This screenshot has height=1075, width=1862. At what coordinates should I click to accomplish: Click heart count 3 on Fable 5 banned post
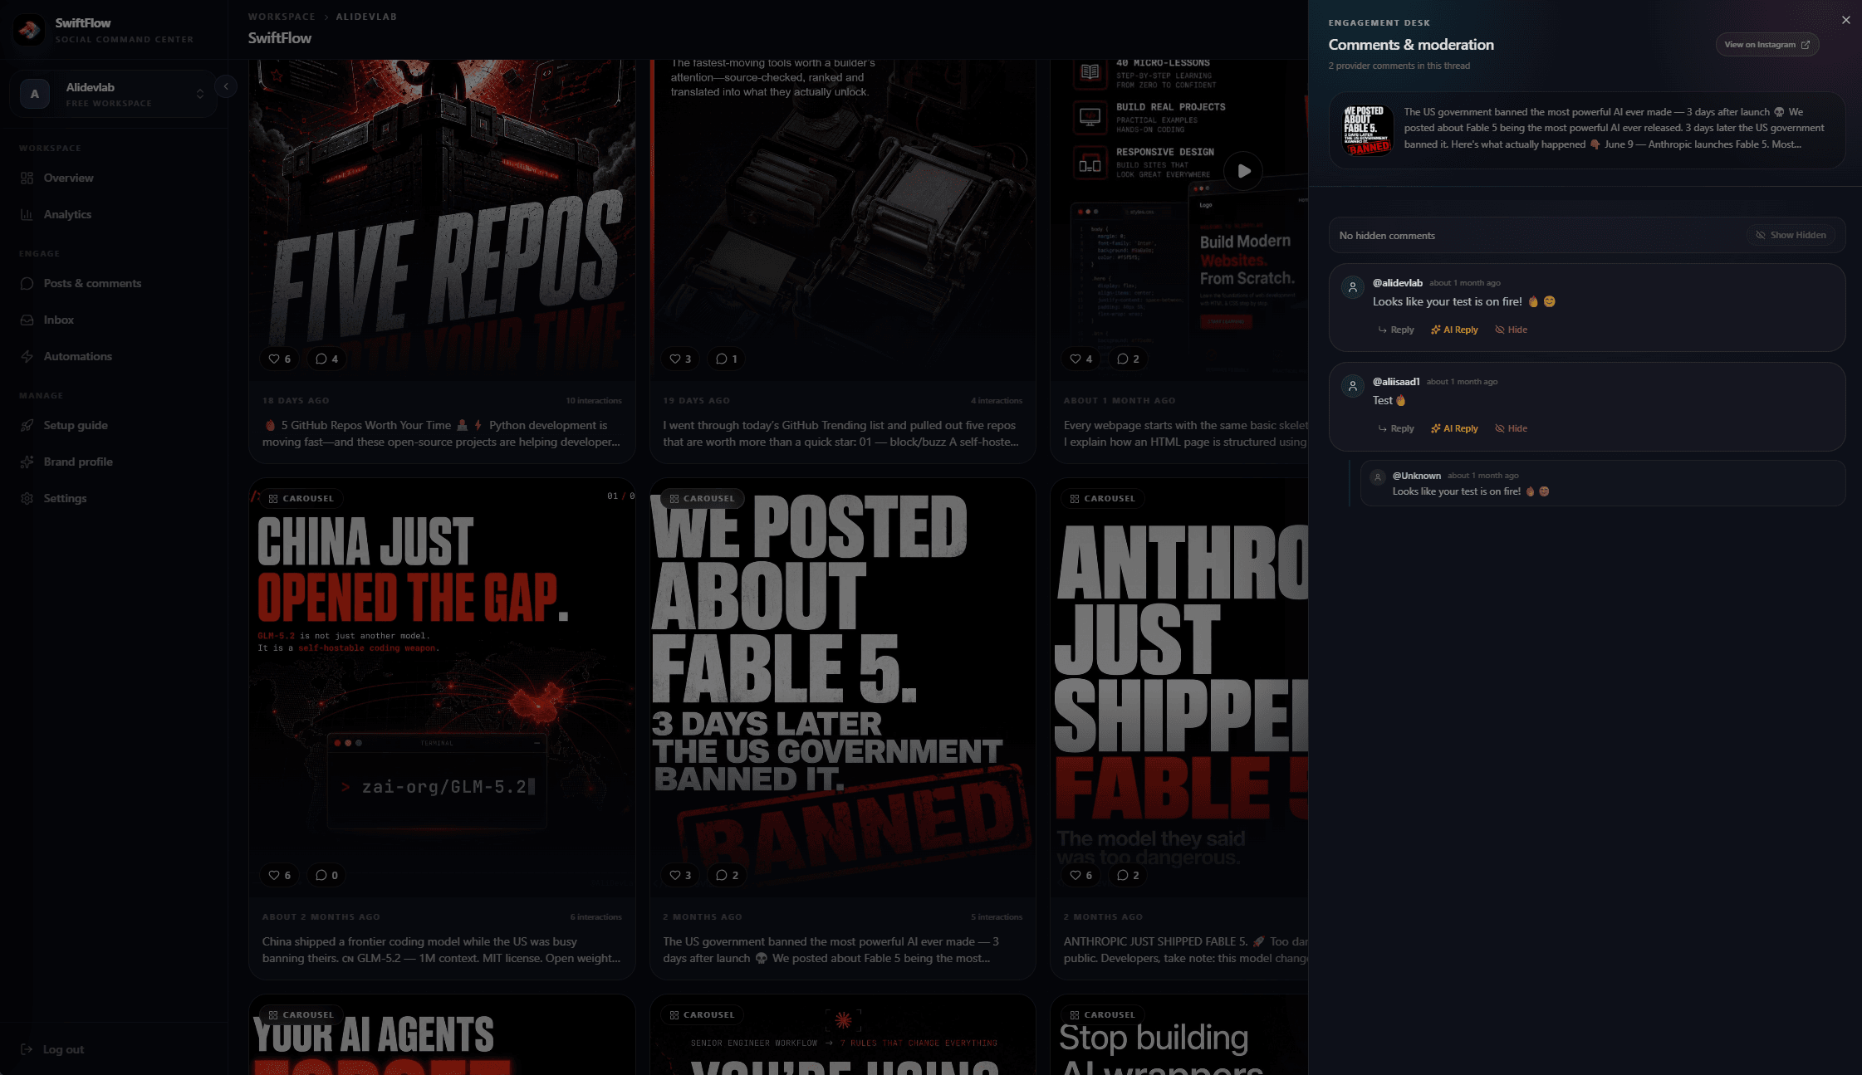click(x=680, y=875)
